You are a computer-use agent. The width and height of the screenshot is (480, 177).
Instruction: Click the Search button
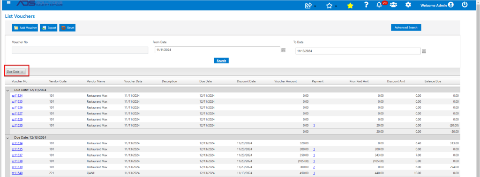(x=221, y=61)
